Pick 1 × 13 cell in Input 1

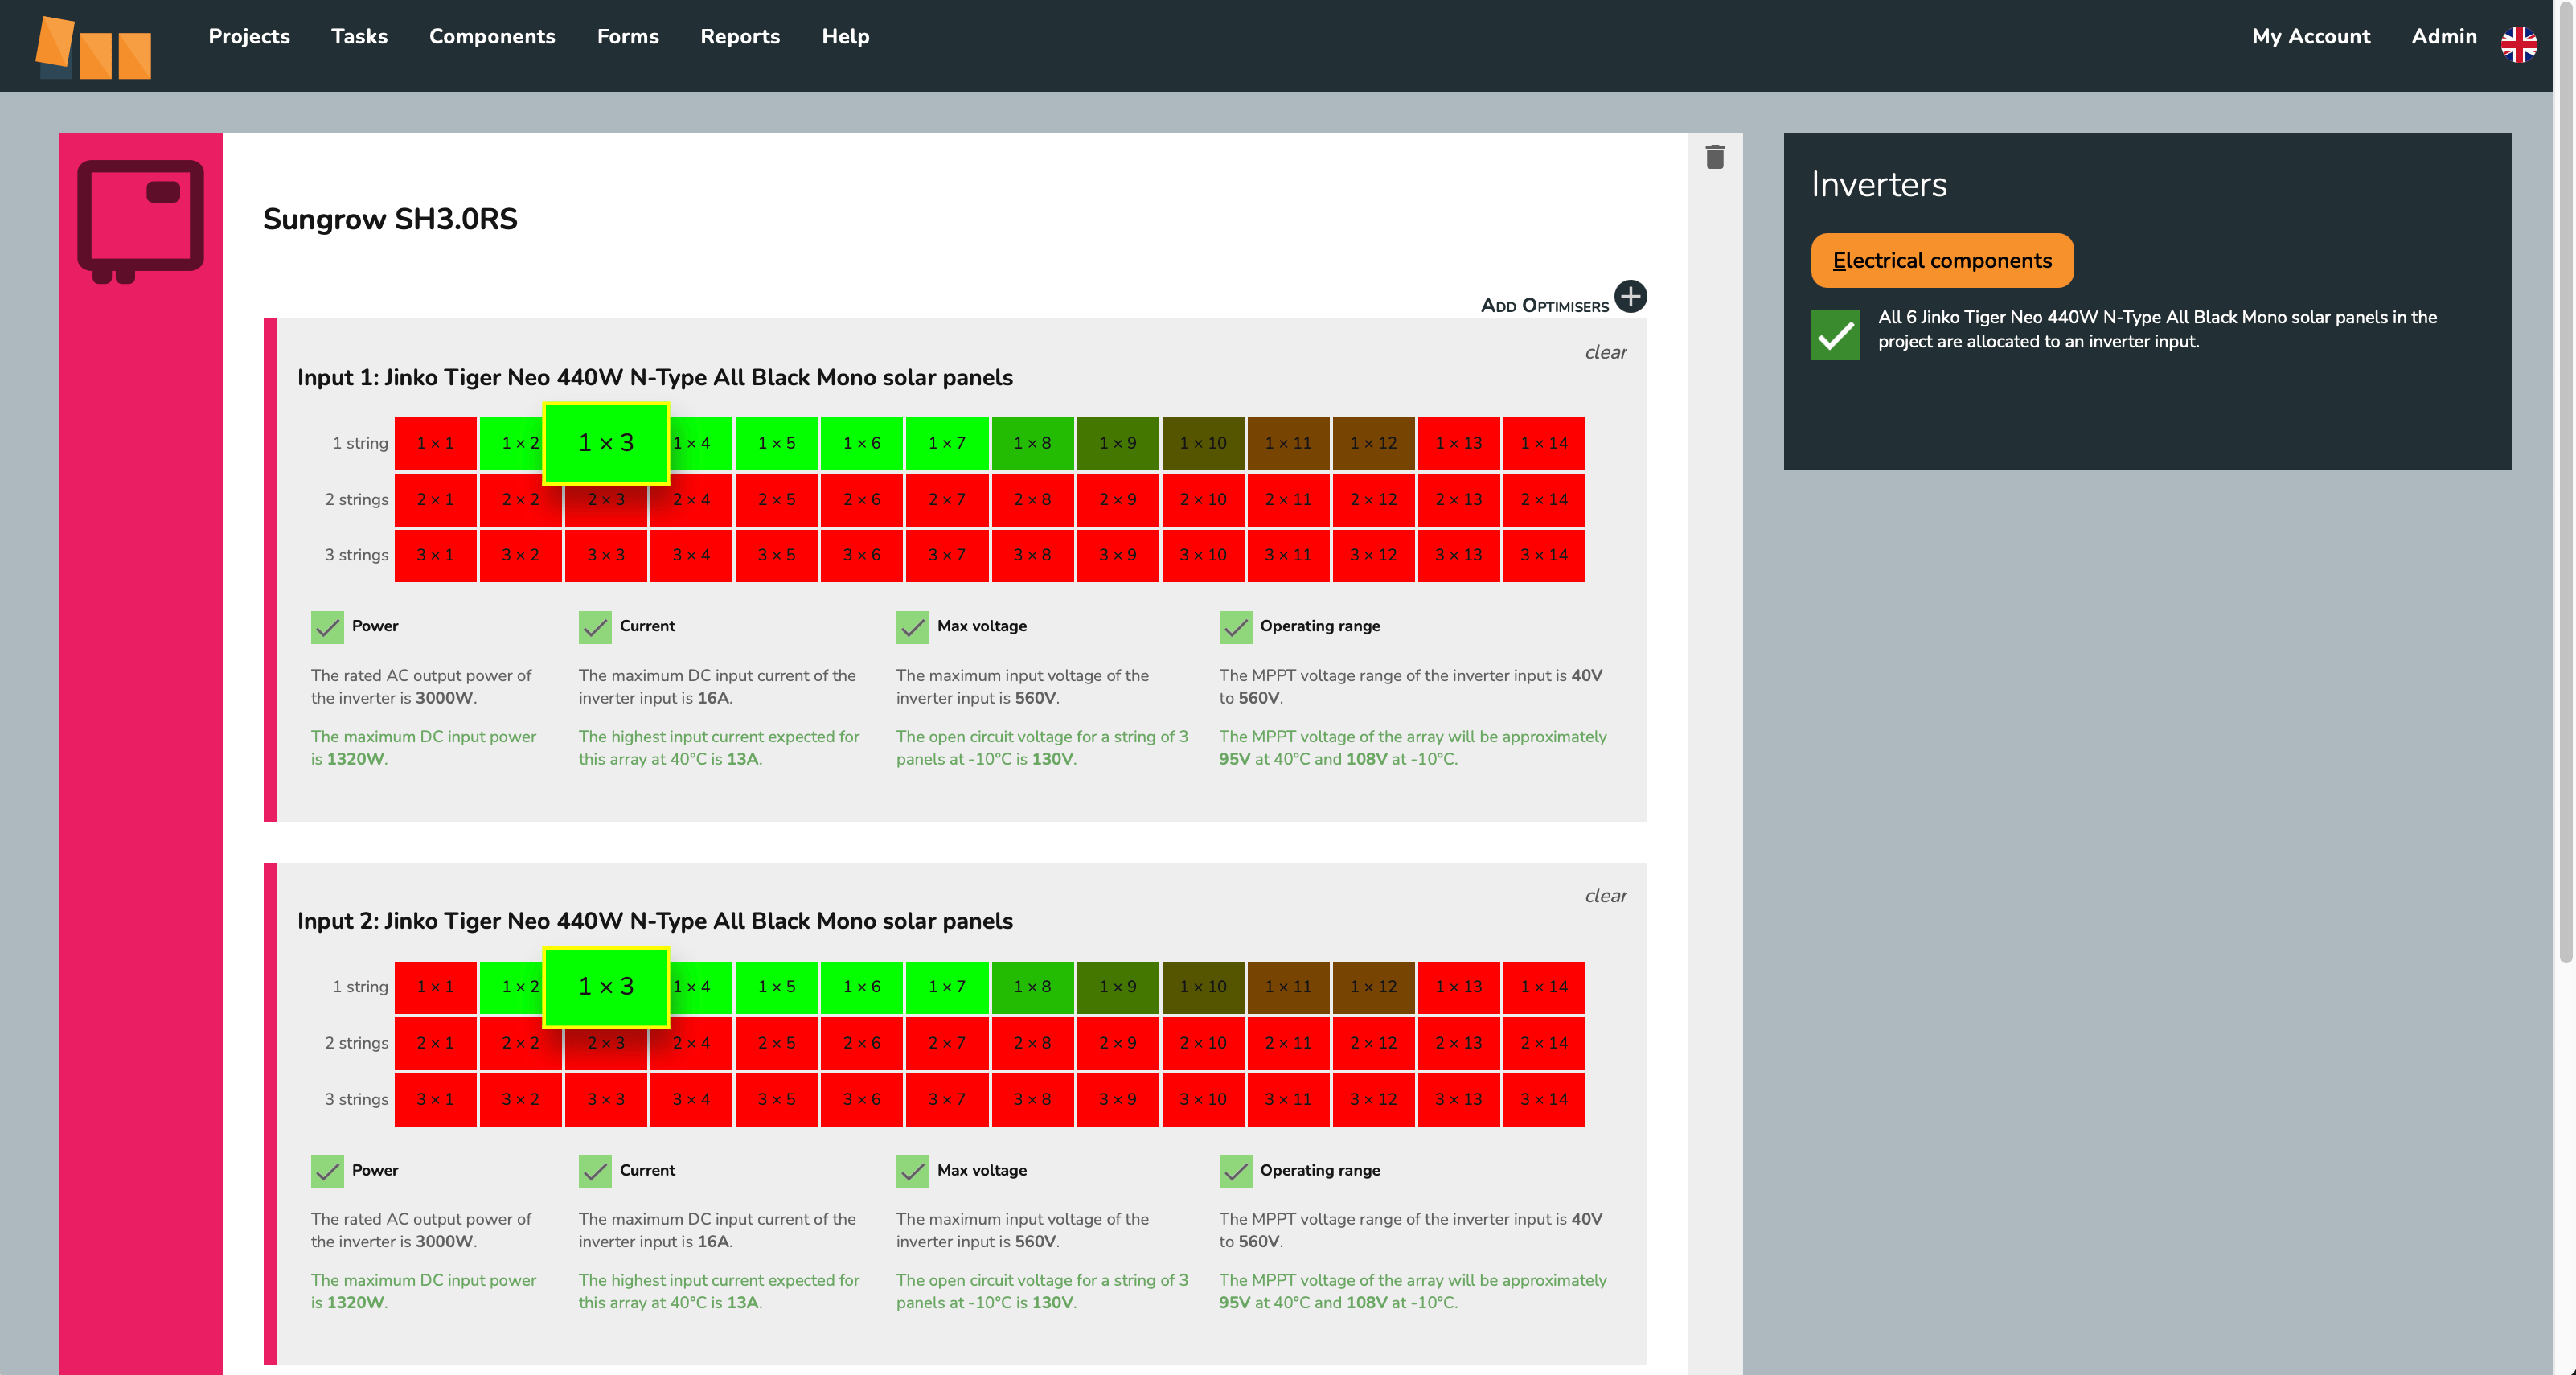click(x=1459, y=443)
